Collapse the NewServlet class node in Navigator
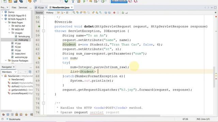The width and height of the screenshot is (218, 122). click(2, 76)
